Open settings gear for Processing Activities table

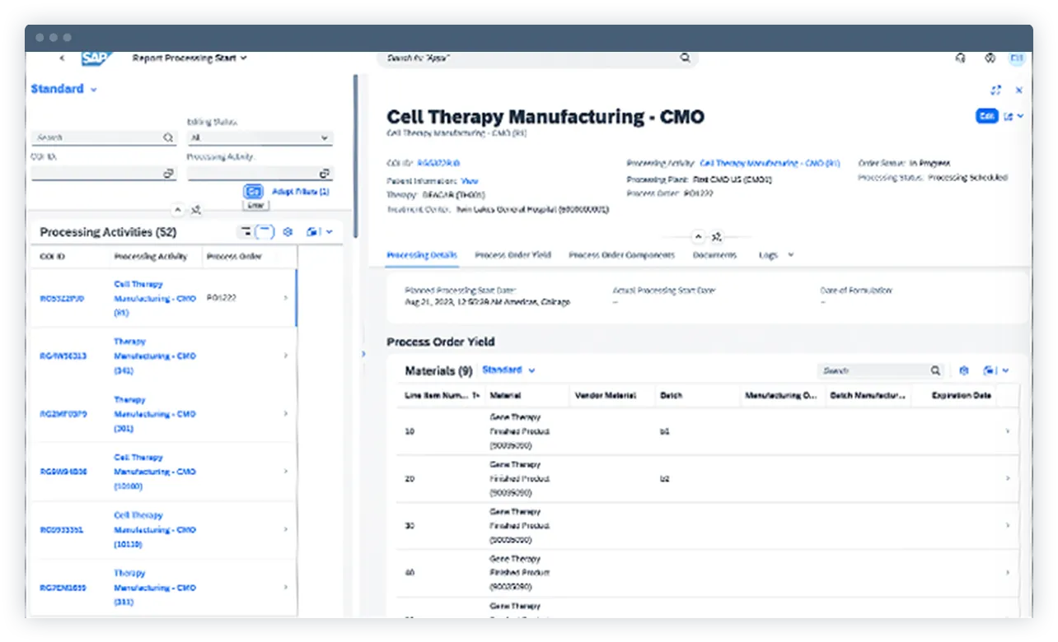point(287,231)
